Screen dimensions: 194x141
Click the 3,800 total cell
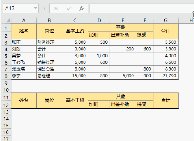coord(166,49)
